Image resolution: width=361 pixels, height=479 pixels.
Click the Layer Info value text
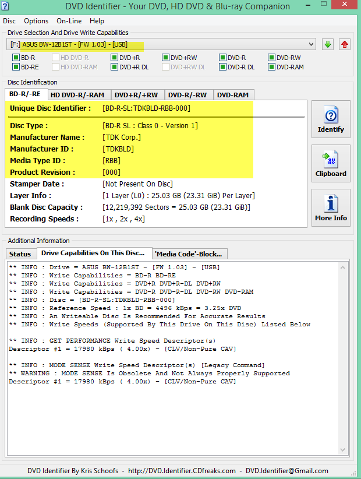pyautogui.click(x=179, y=196)
